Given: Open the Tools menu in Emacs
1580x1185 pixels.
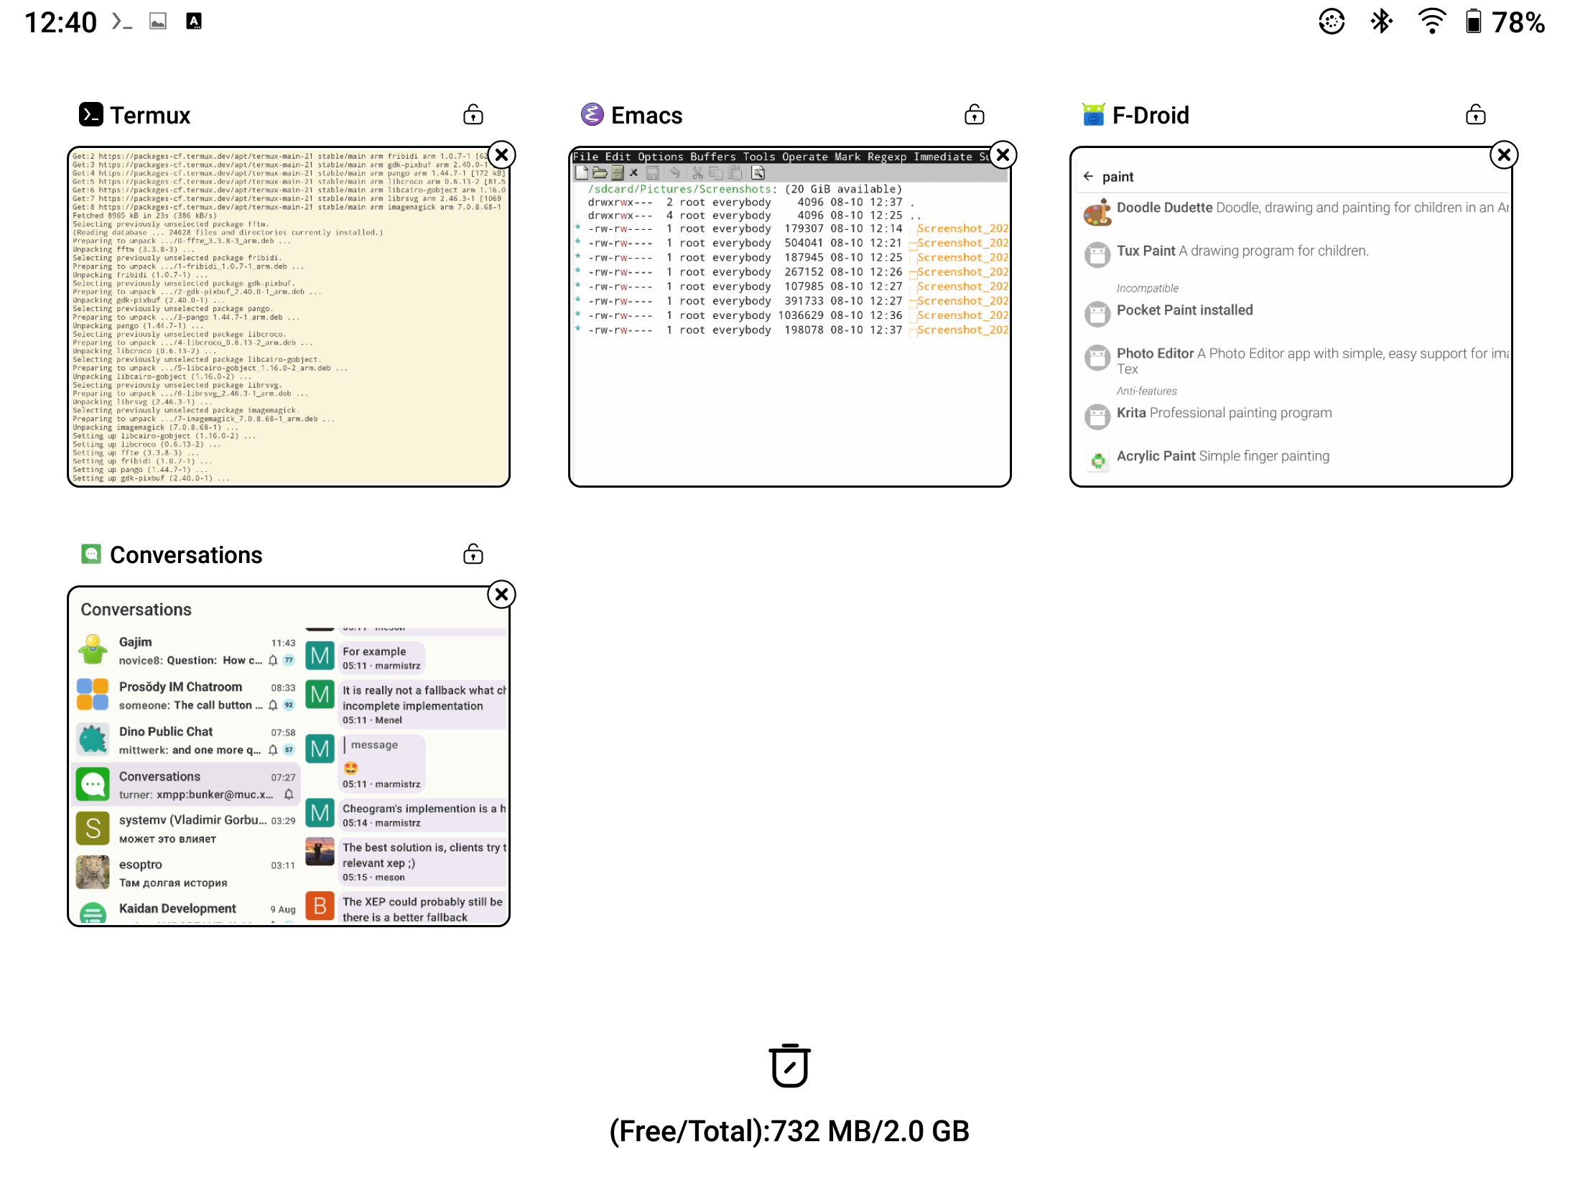Looking at the screenshot, I should point(759,157).
